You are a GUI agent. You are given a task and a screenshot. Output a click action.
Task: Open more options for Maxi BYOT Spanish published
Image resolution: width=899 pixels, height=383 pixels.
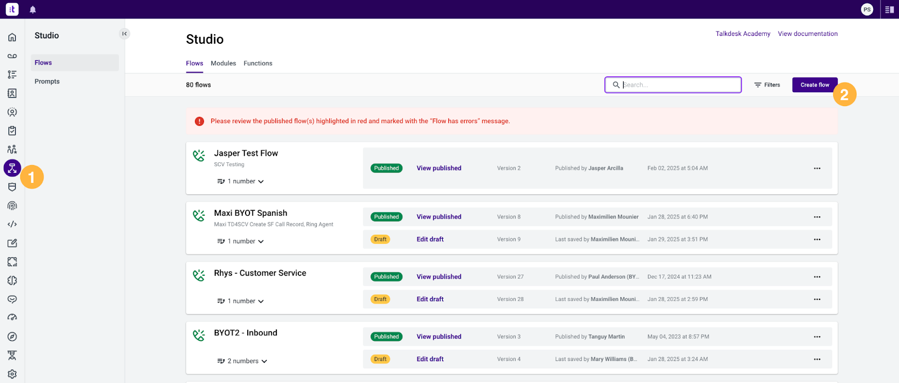817,217
